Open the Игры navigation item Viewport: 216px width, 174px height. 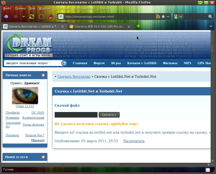pyautogui.click(x=116, y=63)
